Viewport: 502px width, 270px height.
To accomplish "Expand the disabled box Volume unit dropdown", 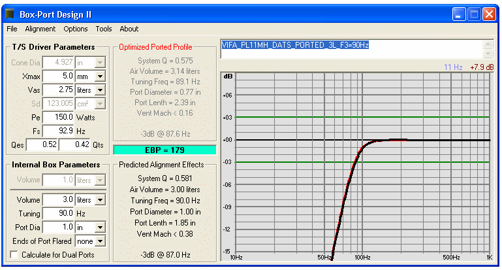I will point(101,180).
